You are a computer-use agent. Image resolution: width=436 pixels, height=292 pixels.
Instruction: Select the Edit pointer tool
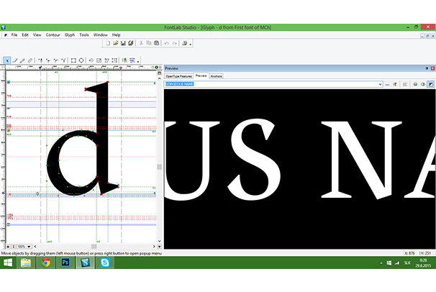7,60
